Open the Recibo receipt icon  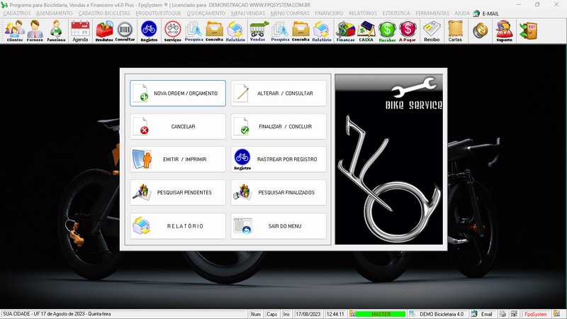432,31
